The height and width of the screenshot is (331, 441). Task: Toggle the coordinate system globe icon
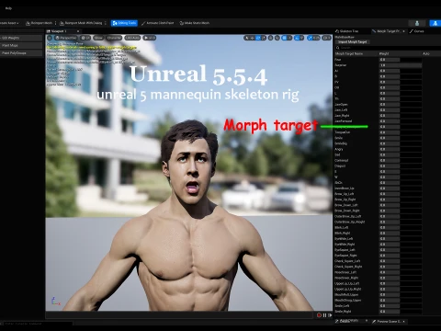click(271, 38)
